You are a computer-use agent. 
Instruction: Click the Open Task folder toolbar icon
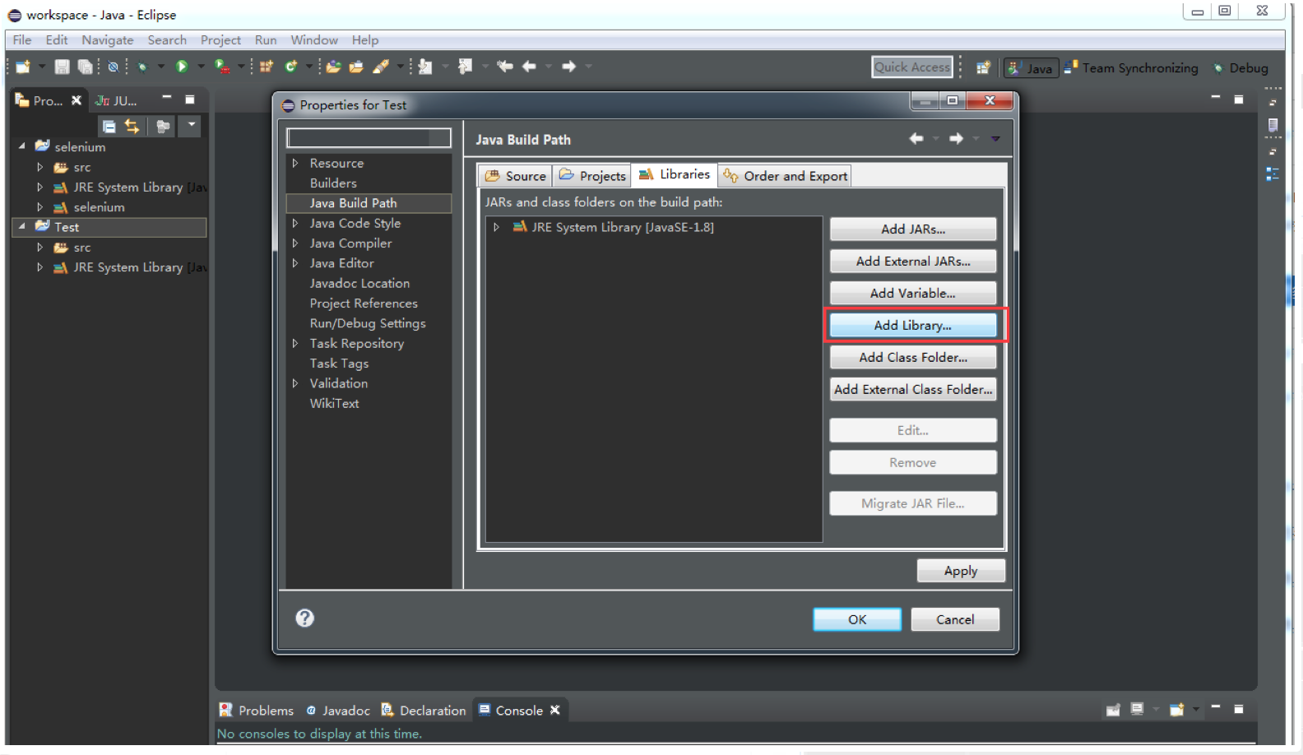(x=356, y=67)
